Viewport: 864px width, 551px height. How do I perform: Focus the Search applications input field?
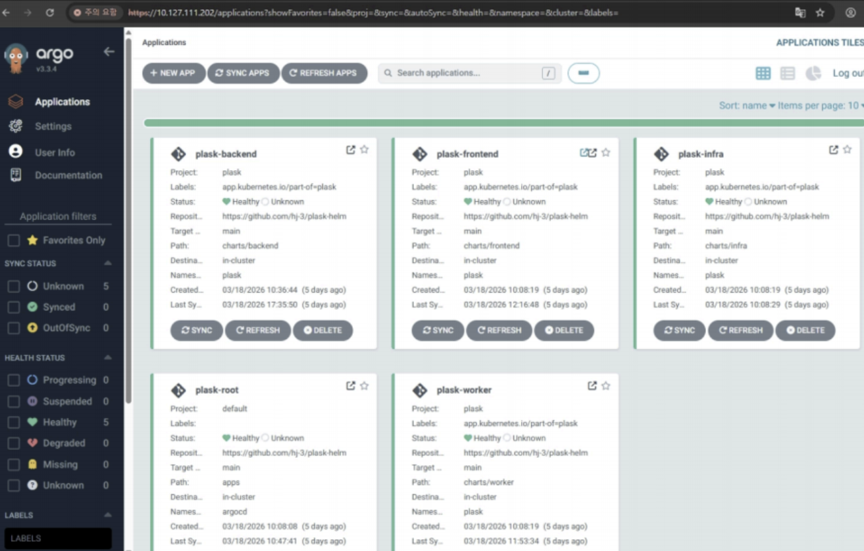point(466,73)
